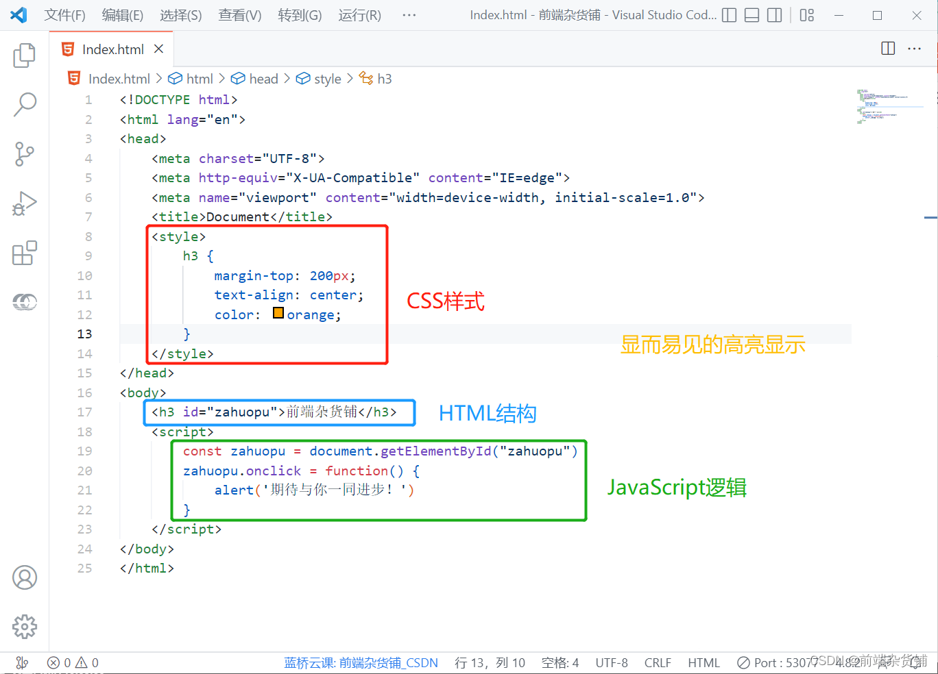Open the 运行(R) menu
The width and height of the screenshot is (938, 674).
[359, 15]
